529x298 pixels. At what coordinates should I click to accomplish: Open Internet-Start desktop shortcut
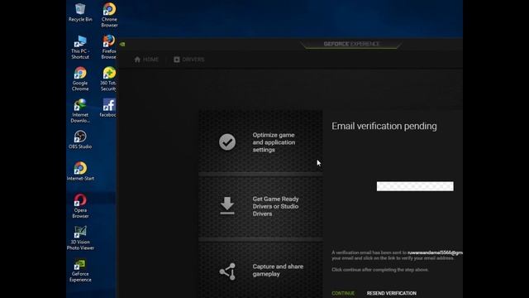pyautogui.click(x=80, y=171)
